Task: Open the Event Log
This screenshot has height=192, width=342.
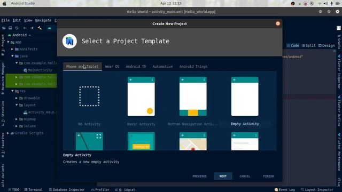Action: [x=285, y=190]
